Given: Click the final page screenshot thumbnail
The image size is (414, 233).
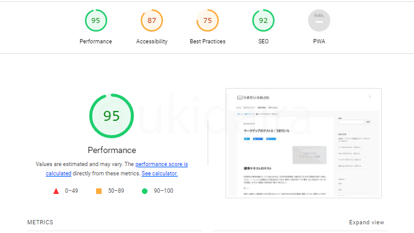Looking at the screenshot, I should (304, 143).
